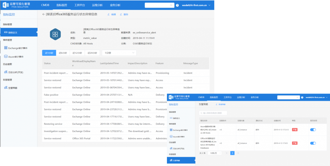This screenshot has width=330, height=166.
Task: Select 运维分析 tab in alert policy window
Action: [241, 97]
